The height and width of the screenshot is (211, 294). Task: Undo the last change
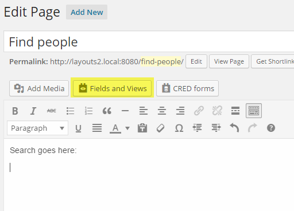tap(234, 128)
